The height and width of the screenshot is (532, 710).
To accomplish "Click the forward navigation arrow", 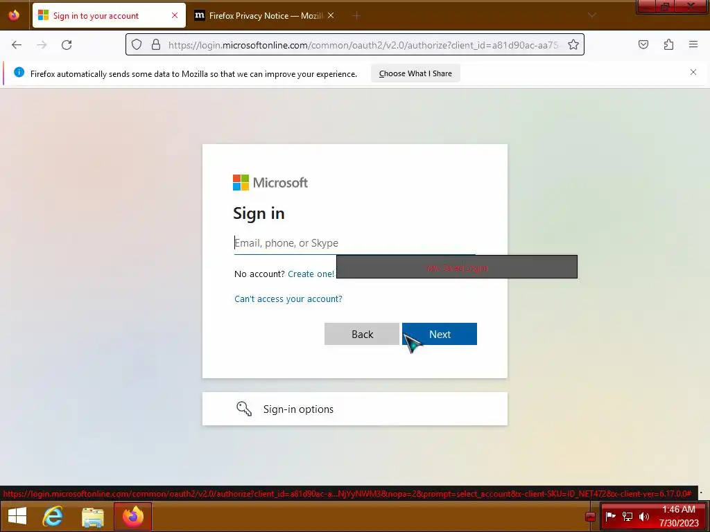I will (42, 45).
